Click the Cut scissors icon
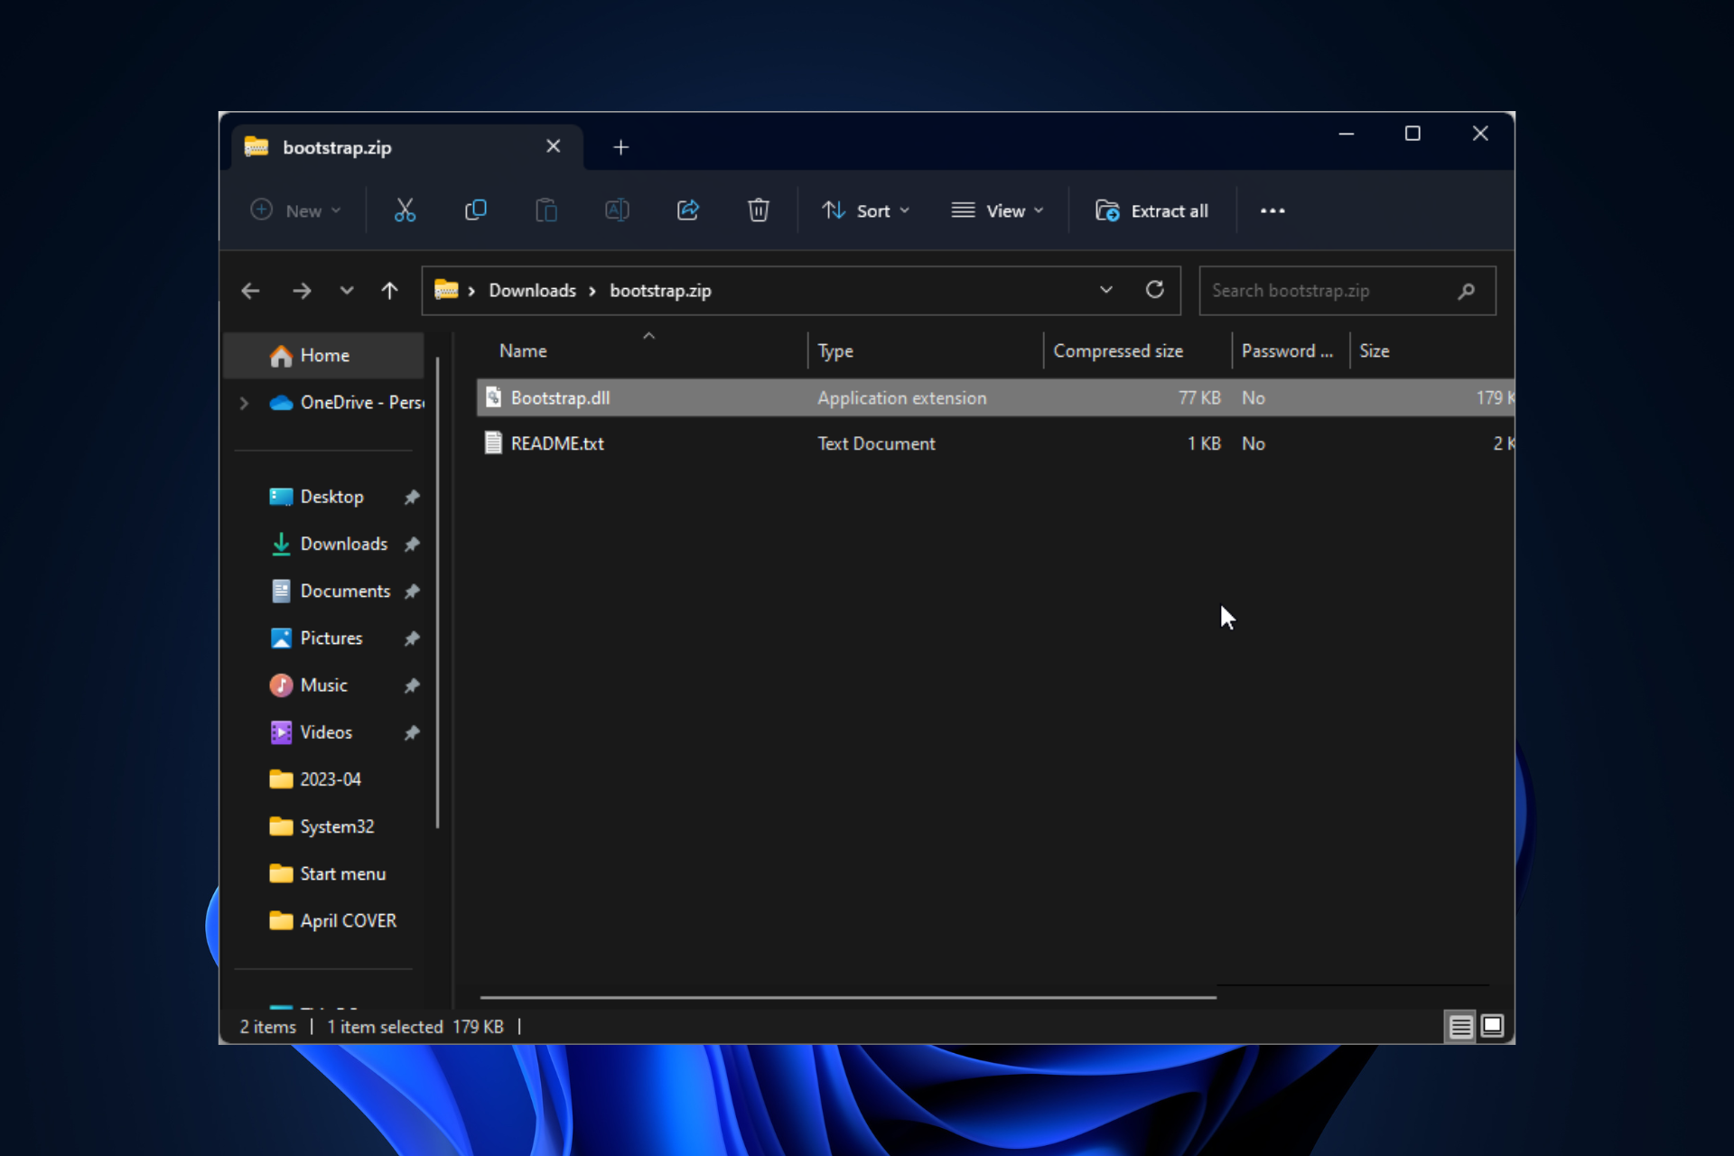This screenshot has width=1734, height=1156. [405, 210]
